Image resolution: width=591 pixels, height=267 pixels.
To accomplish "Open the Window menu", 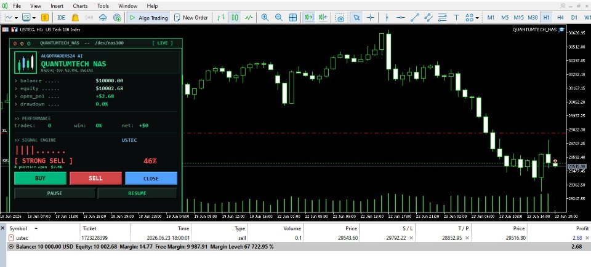I will pyautogui.click(x=128, y=6).
